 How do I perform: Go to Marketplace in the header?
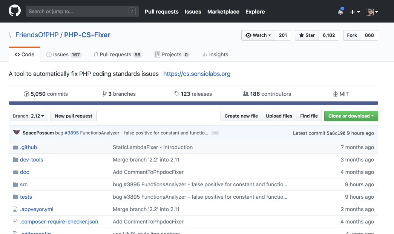click(223, 12)
